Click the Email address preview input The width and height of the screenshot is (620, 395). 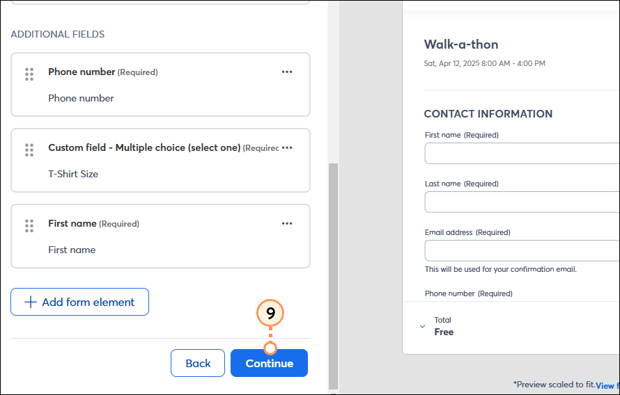tap(522, 250)
